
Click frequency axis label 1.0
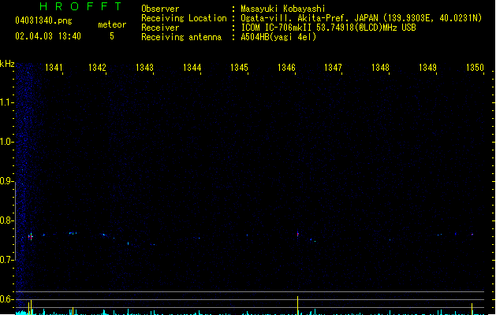(6, 142)
